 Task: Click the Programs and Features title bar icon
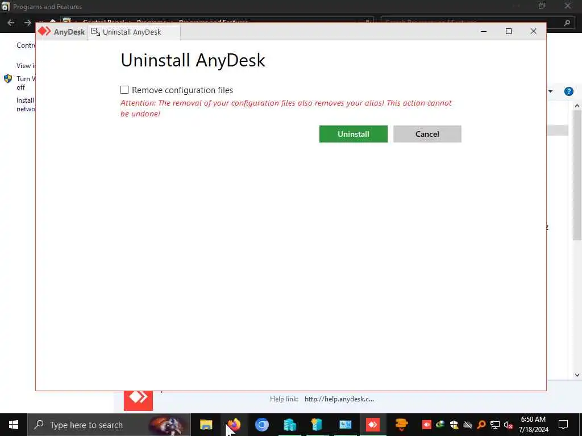click(6, 6)
